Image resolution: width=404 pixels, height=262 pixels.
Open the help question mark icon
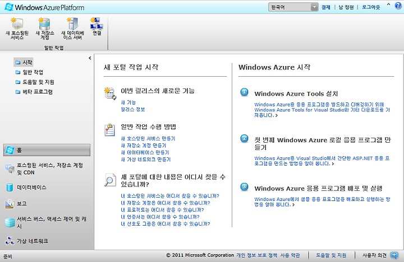[398, 6]
